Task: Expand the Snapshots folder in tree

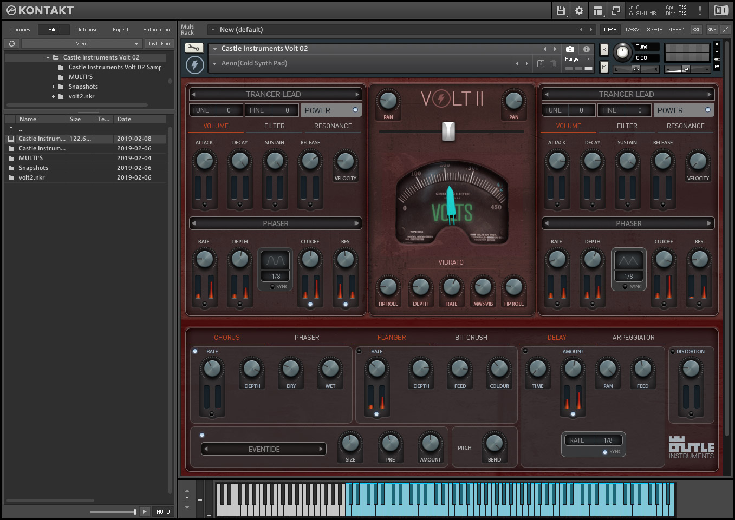Action: tap(53, 87)
